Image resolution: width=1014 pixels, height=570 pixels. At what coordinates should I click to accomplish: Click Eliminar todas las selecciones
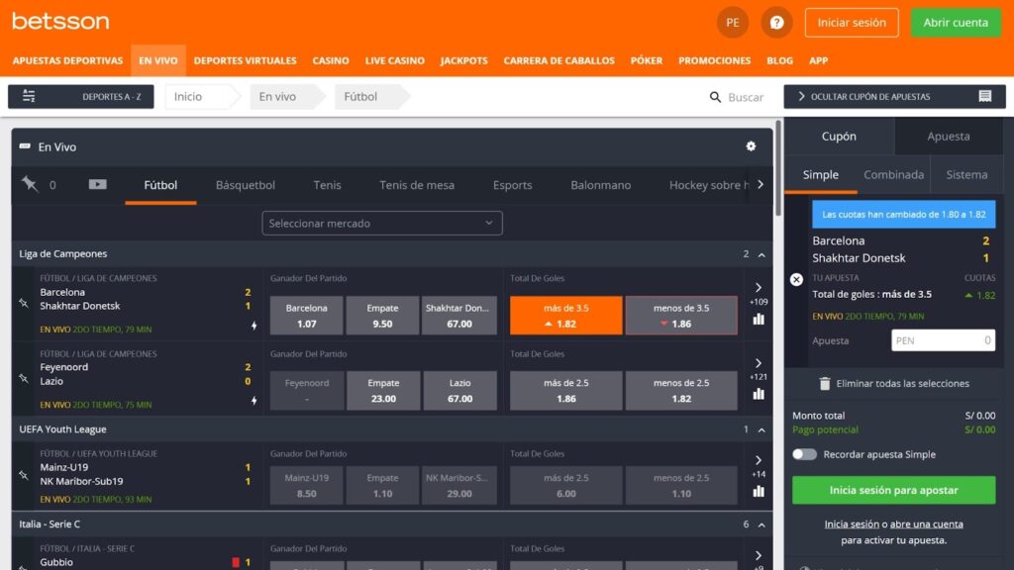click(x=894, y=383)
